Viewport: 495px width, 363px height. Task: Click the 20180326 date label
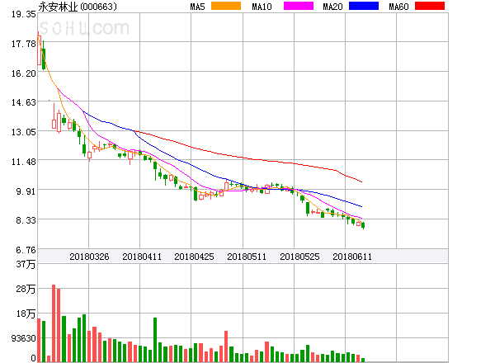click(89, 257)
